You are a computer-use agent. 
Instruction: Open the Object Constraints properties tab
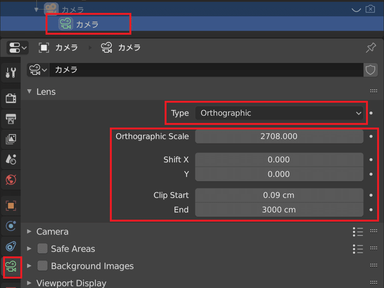(x=11, y=246)
